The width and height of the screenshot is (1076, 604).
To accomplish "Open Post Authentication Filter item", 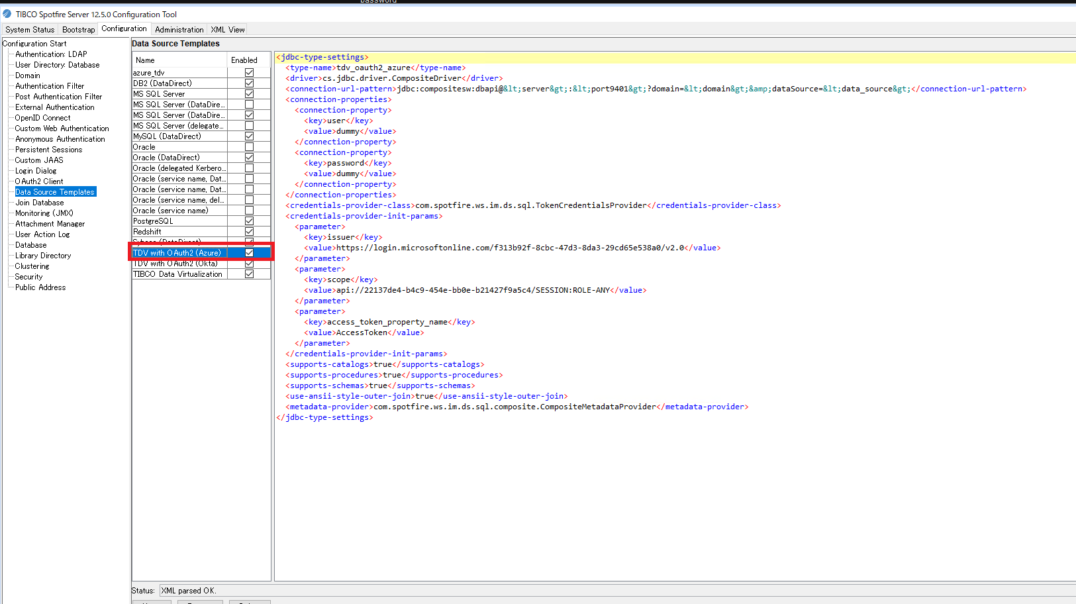I will tap(58, 97).
